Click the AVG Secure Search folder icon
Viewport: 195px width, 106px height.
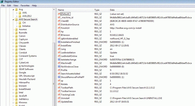[16, 19]
